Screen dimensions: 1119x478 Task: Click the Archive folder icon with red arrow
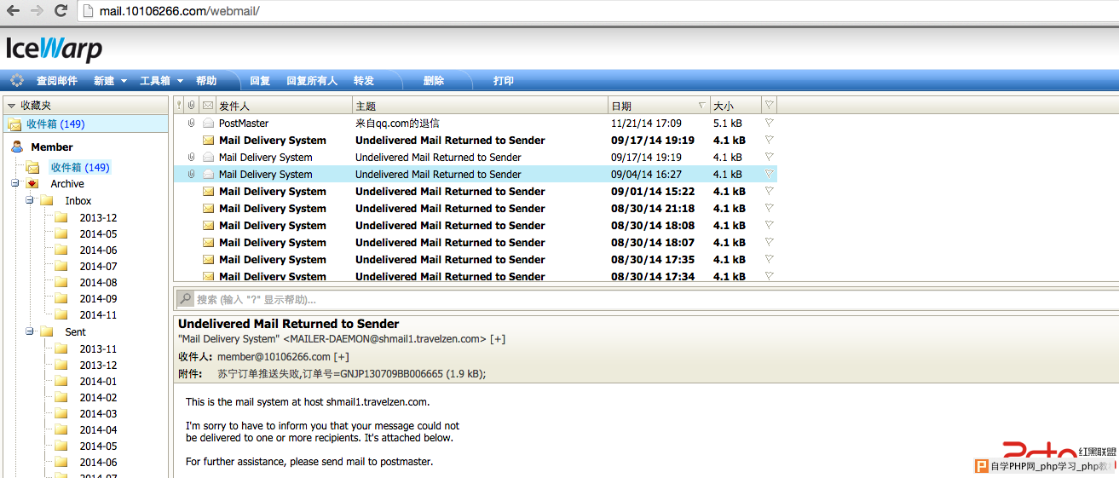pos(32,184)
